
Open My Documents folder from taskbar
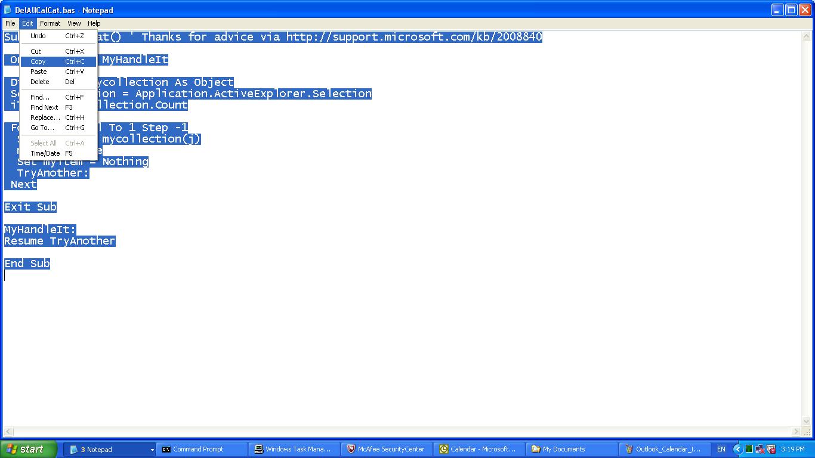(572, 449)
